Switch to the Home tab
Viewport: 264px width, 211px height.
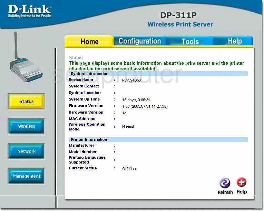pyautogui.click(x=89, y=42)
